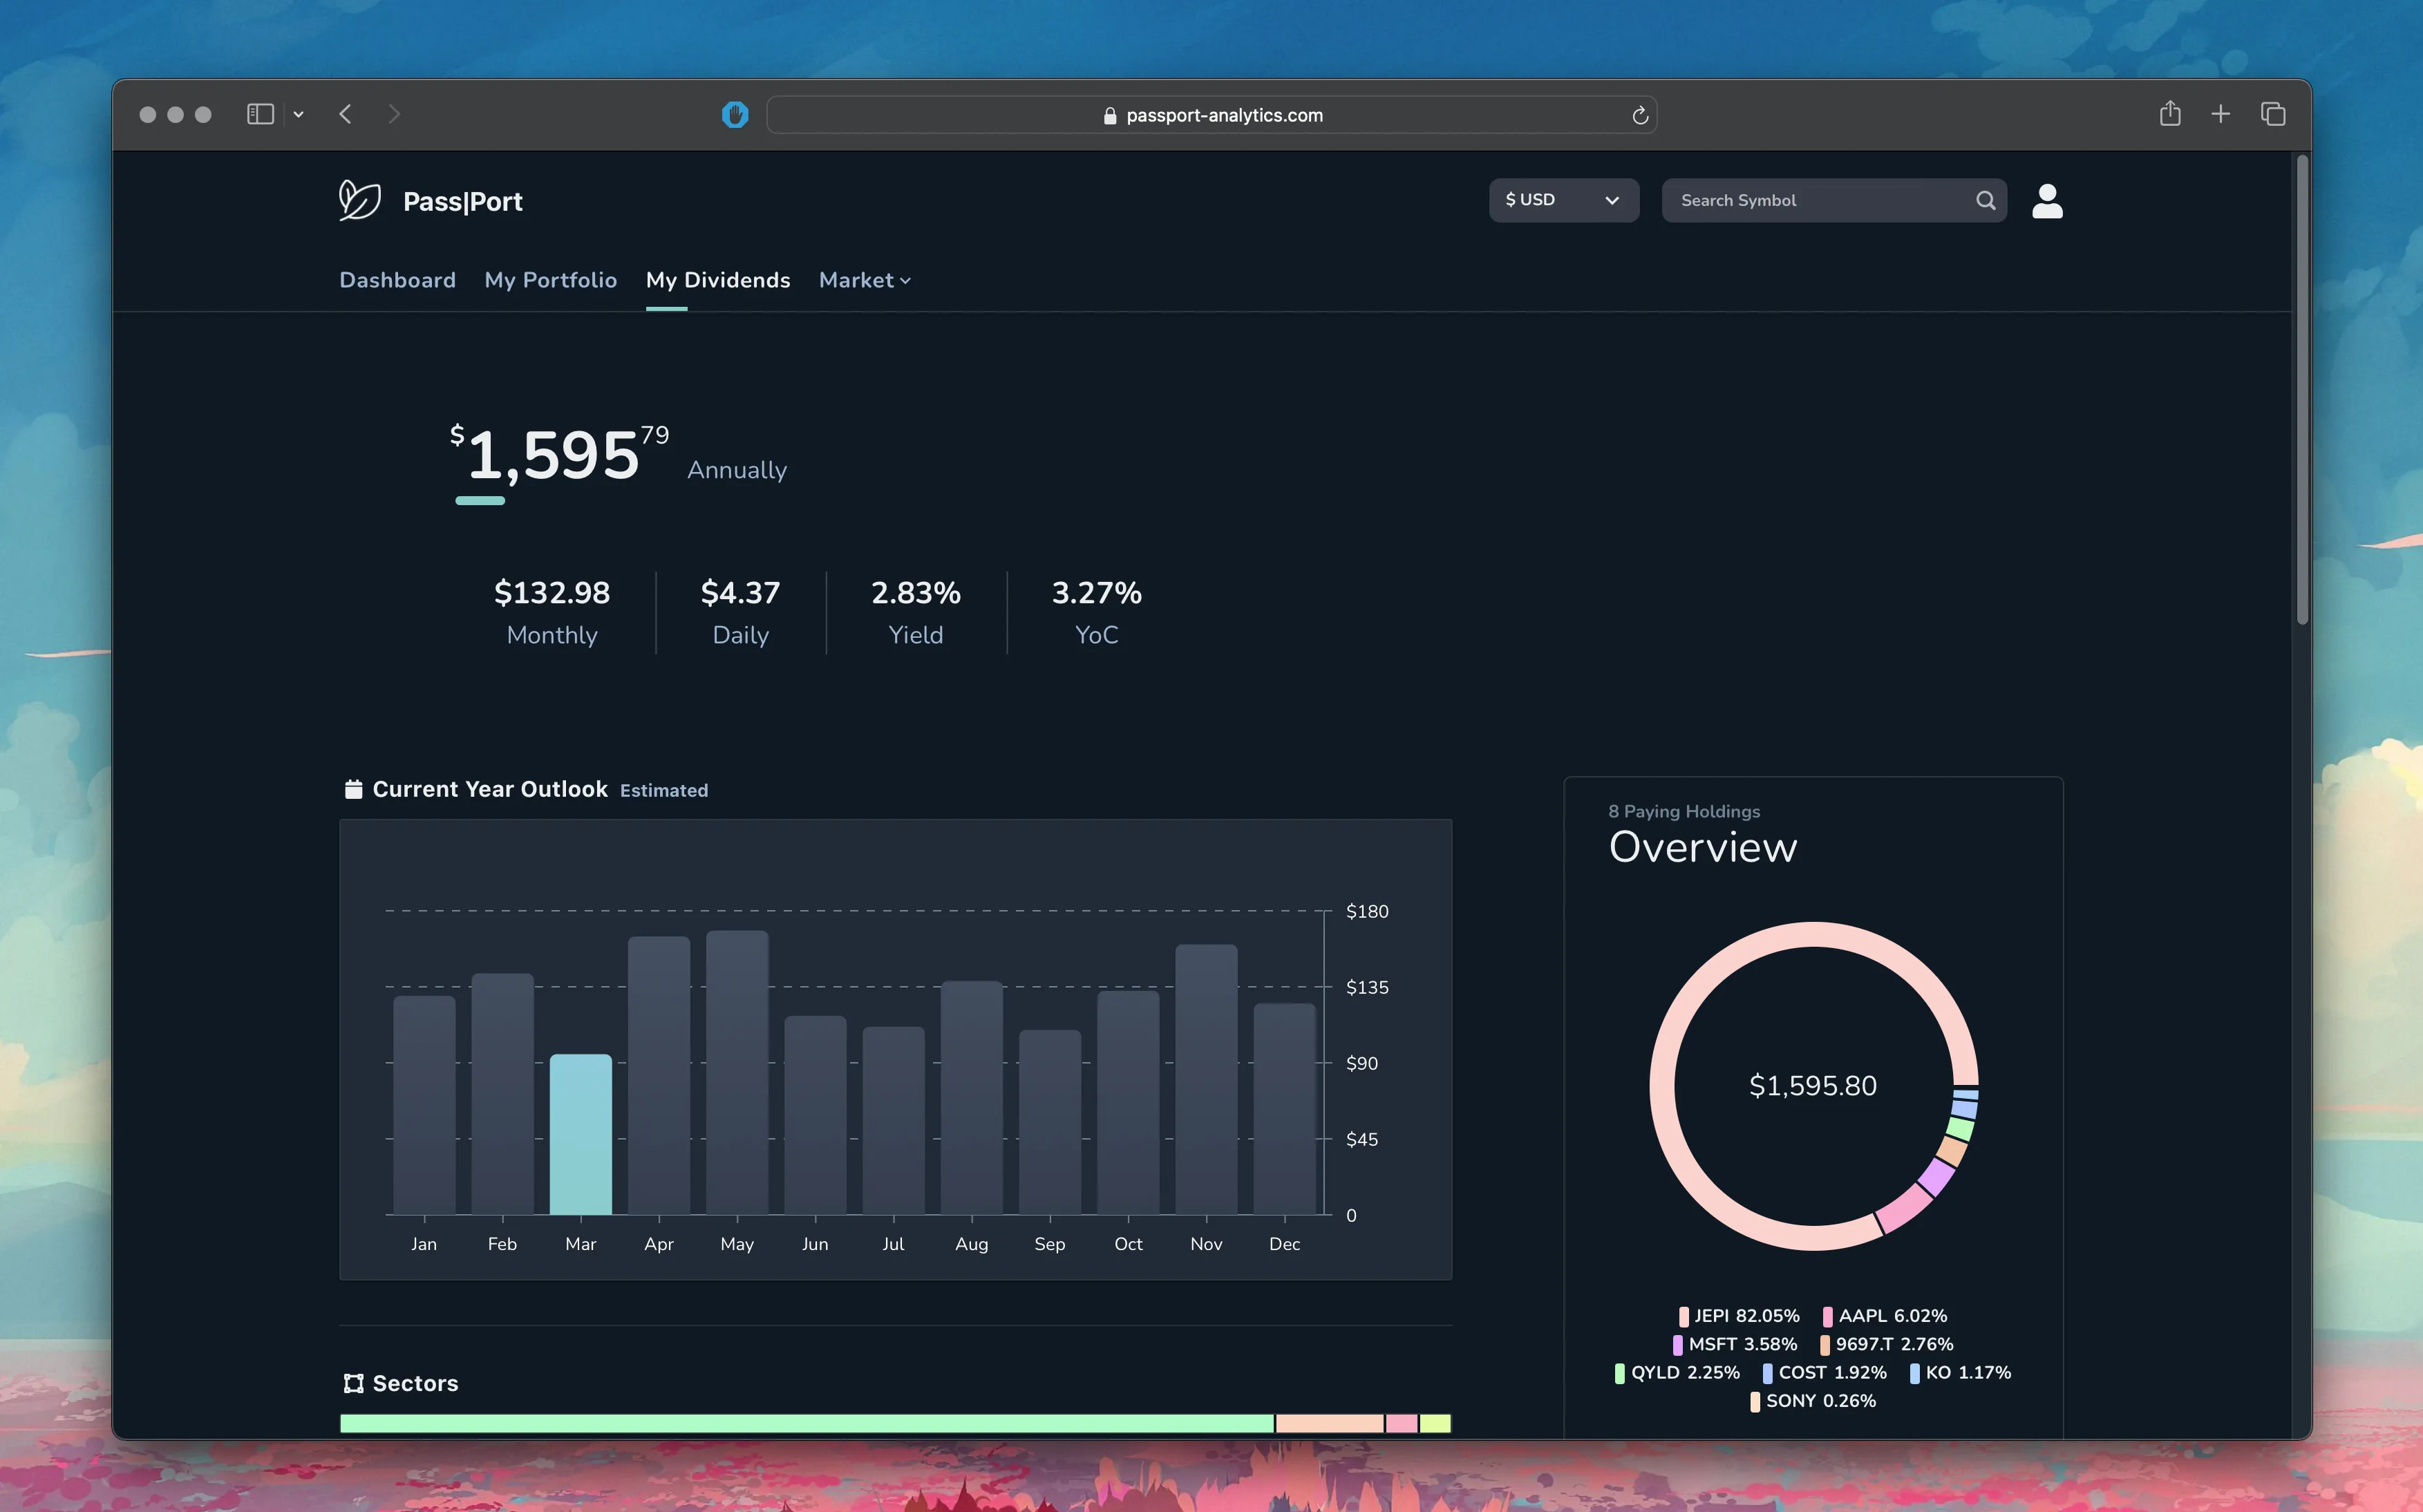The width and height of the screenshot is (2423, 1512).
Task: Expand the Market menu
Action: [864, 280]
